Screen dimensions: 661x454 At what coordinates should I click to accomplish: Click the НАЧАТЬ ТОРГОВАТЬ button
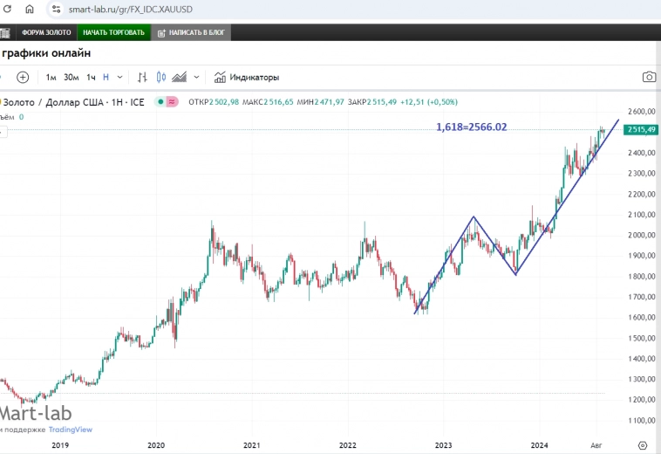coord(112,32)
